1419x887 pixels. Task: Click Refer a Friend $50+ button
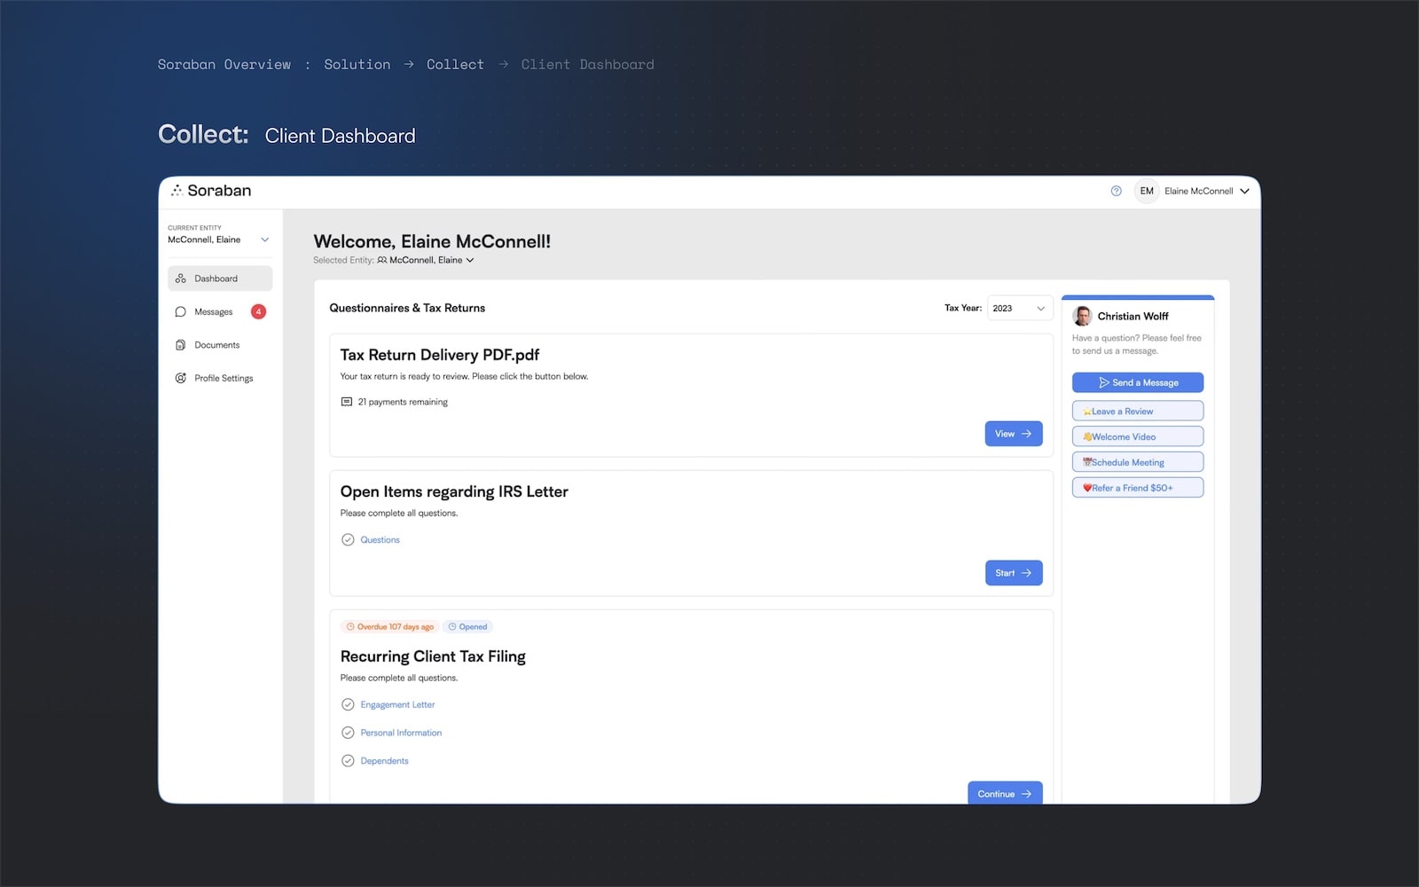1138,488
